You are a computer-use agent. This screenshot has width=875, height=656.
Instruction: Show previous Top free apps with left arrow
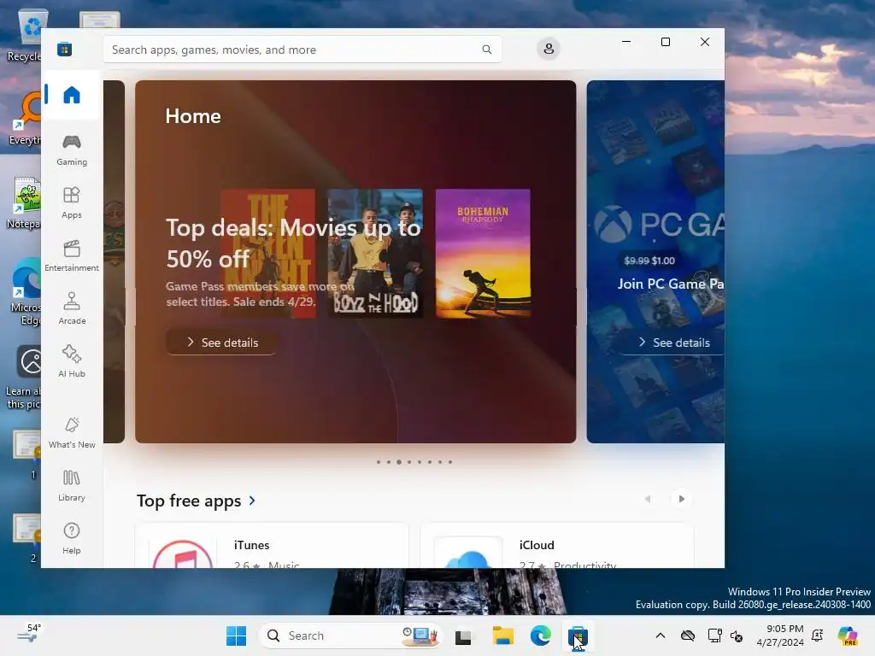click(648, 499)
